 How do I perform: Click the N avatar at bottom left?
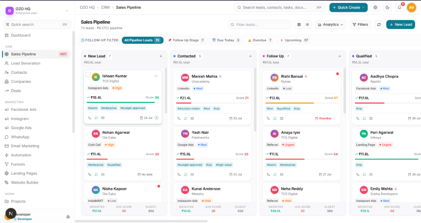coord(11,213)
